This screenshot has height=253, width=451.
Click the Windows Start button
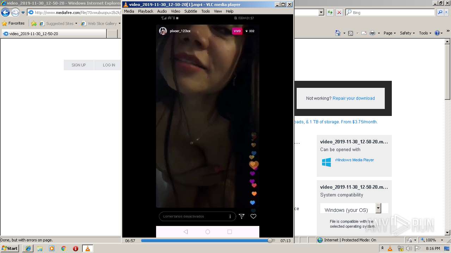(10, 248)
